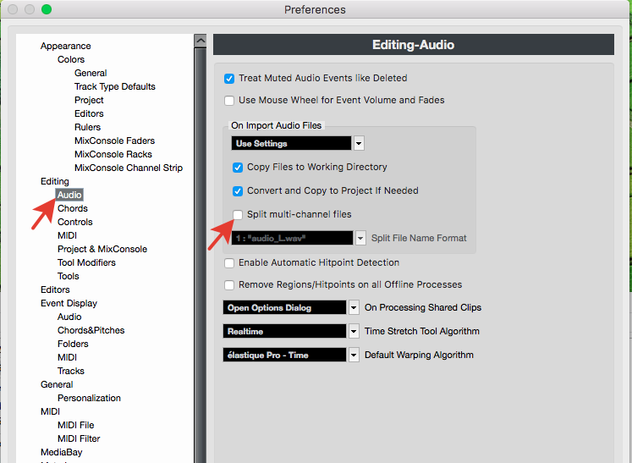This screenshot has width=632, height=463.
Task: Select Appearance in the preferences tree
Action: tap(66, 46)
